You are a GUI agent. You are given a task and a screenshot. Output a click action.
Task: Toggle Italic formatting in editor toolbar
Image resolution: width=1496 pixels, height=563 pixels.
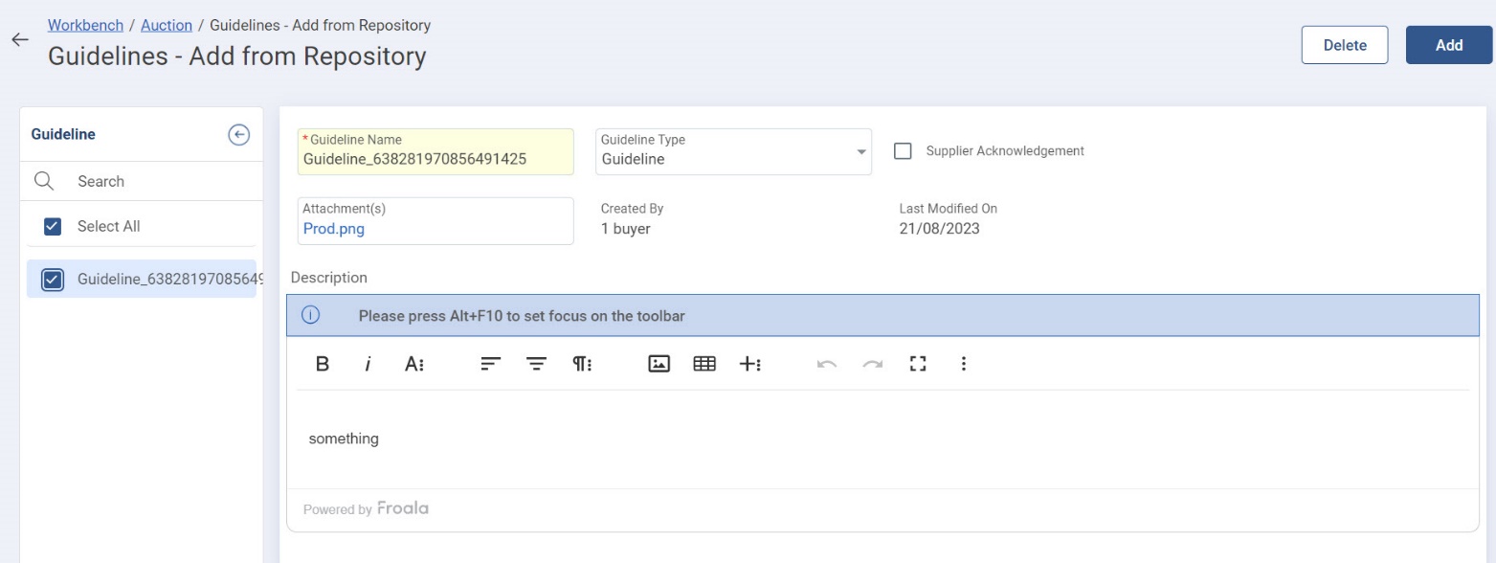pyautogui.click(x=368, y=364)
